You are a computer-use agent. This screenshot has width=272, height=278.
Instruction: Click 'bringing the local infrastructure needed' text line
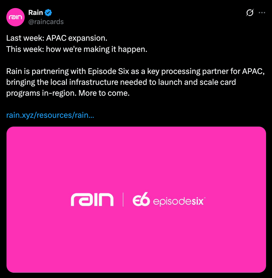pos(77,82)
